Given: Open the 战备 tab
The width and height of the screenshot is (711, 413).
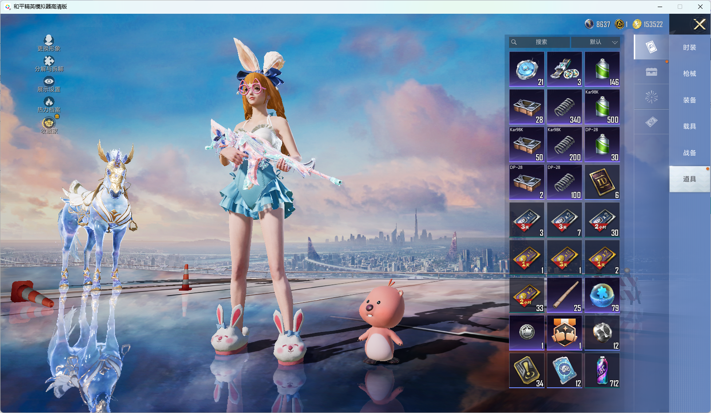Looking at the screenshot, I should 689,153.
